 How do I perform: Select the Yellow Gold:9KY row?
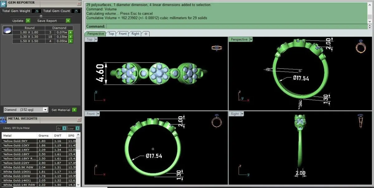(39, 141)
